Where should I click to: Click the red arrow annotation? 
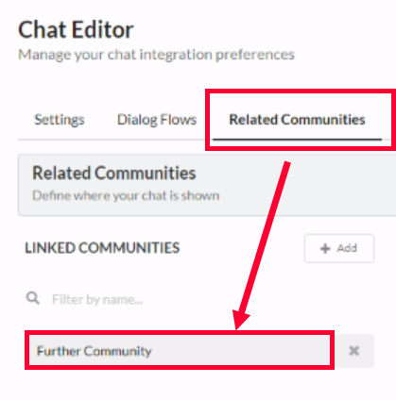pyautogui.click(x=262, y=243)
